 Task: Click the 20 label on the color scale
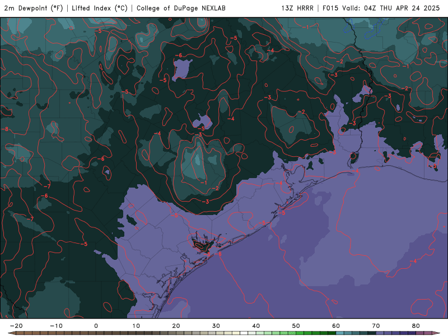click(176, 326)
